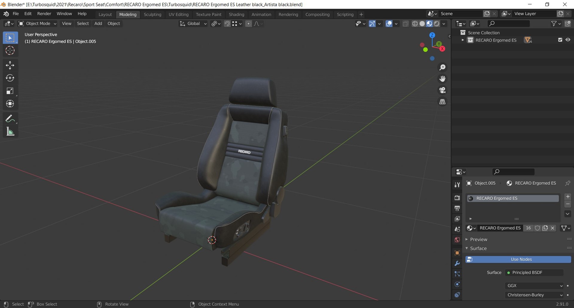This screenshot has height=308, width=574.
Task: Open Global transform orientation dropdown
Action: (193, 24)
